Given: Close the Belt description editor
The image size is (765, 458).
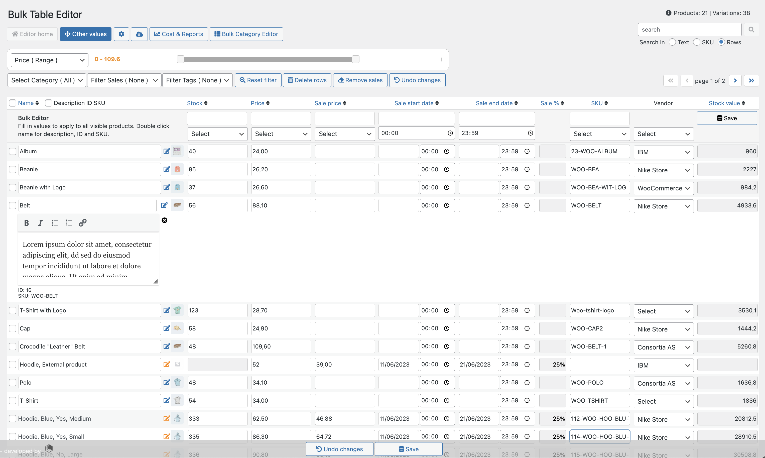Looking at the screenshot, I should [165, 220].
